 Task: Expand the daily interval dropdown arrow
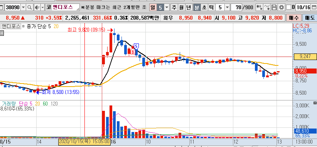[167, 8]
